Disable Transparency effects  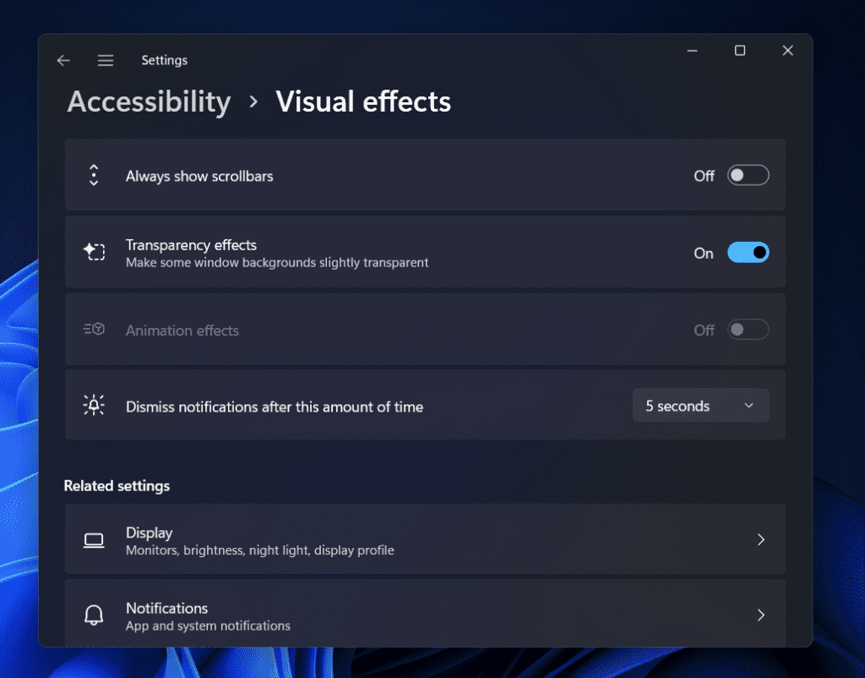(748, 252)
